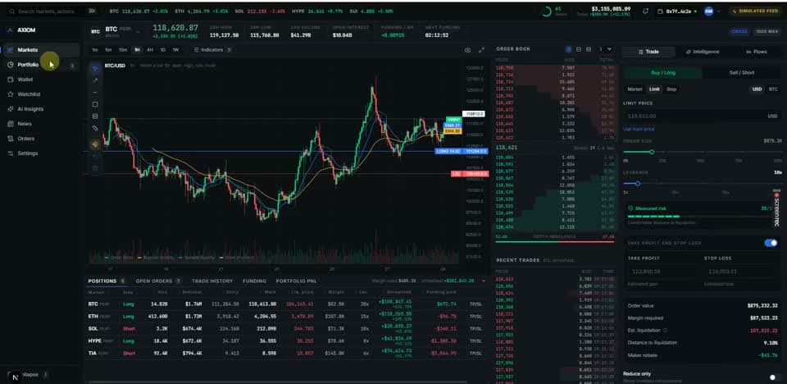Select BTC as order unit

pyautogui.click(x=773, y=89)
